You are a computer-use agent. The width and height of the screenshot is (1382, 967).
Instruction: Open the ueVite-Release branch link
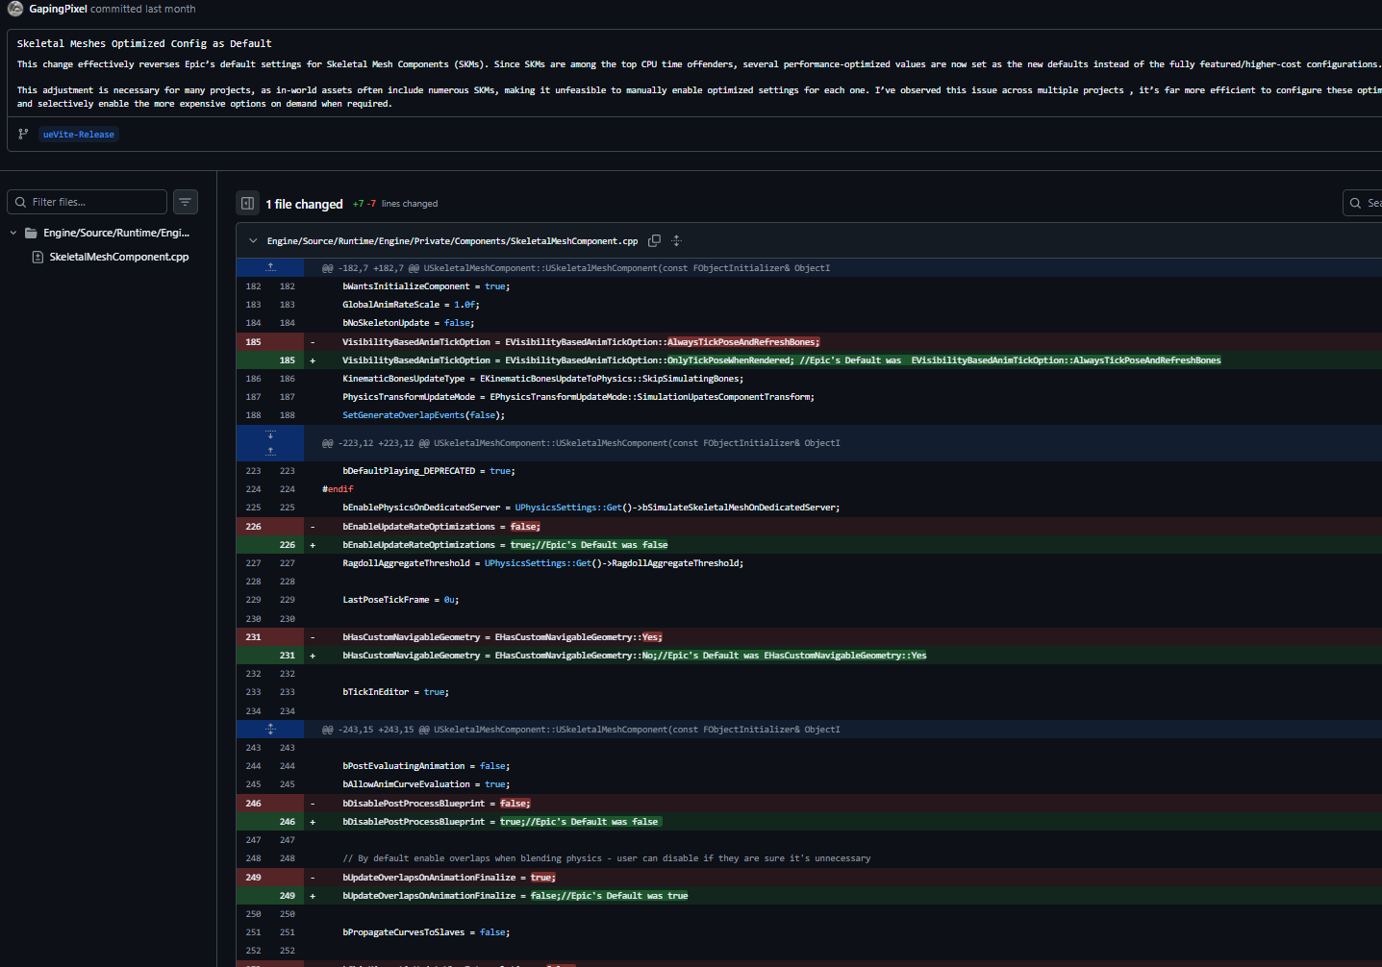pyautogui.click(x=78, y=134)
